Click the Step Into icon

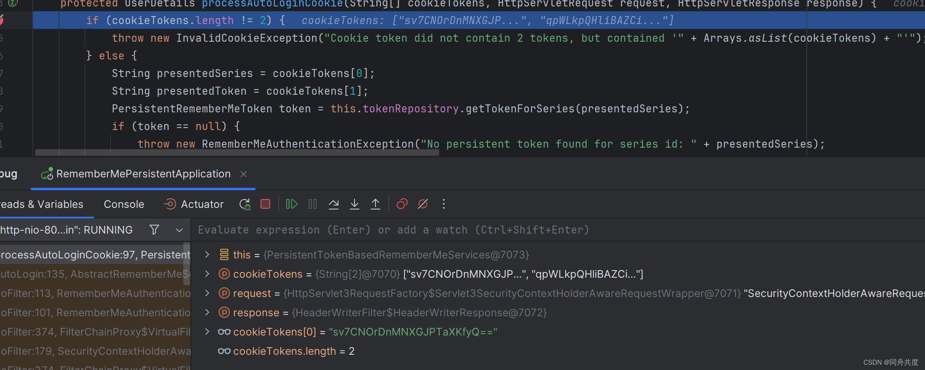[x=355, y=204]
